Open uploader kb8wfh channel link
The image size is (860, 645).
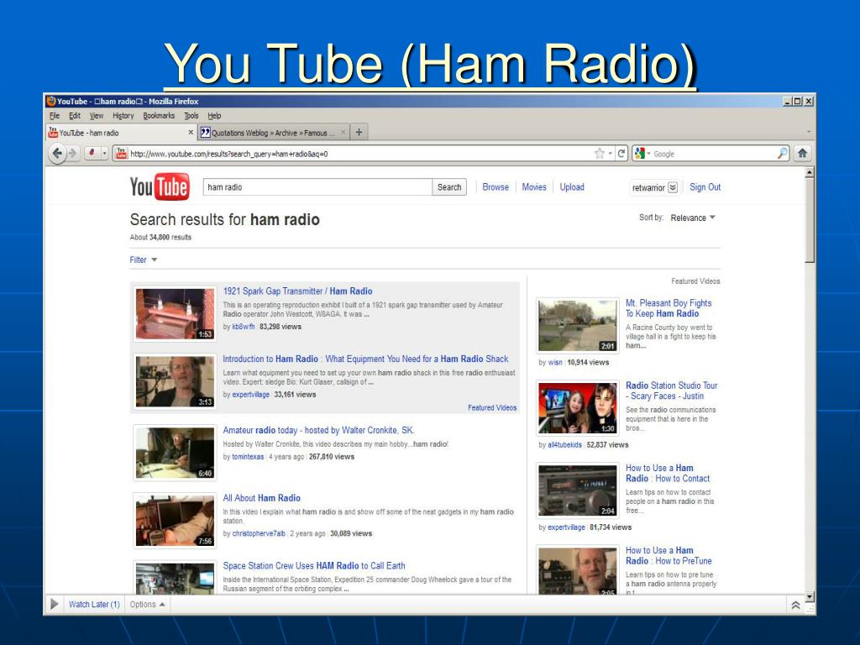click(243, 327)
